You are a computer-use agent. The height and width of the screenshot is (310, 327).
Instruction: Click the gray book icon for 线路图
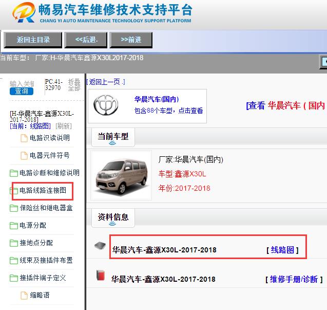point(100,246)
